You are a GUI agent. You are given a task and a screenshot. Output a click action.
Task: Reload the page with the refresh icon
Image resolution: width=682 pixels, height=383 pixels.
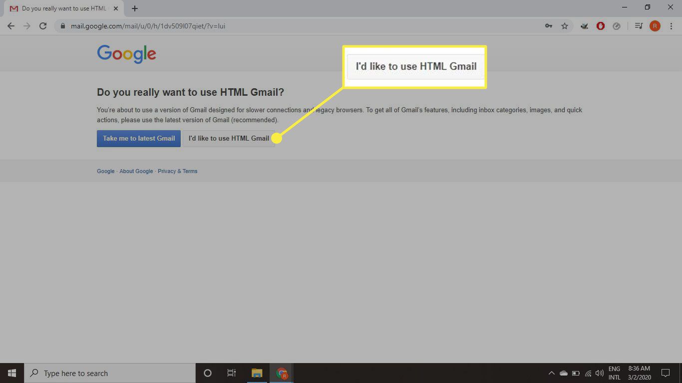coord(43,26)
